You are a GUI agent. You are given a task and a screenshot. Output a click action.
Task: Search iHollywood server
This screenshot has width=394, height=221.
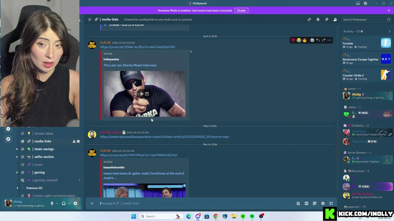click(x=366, y=19)
